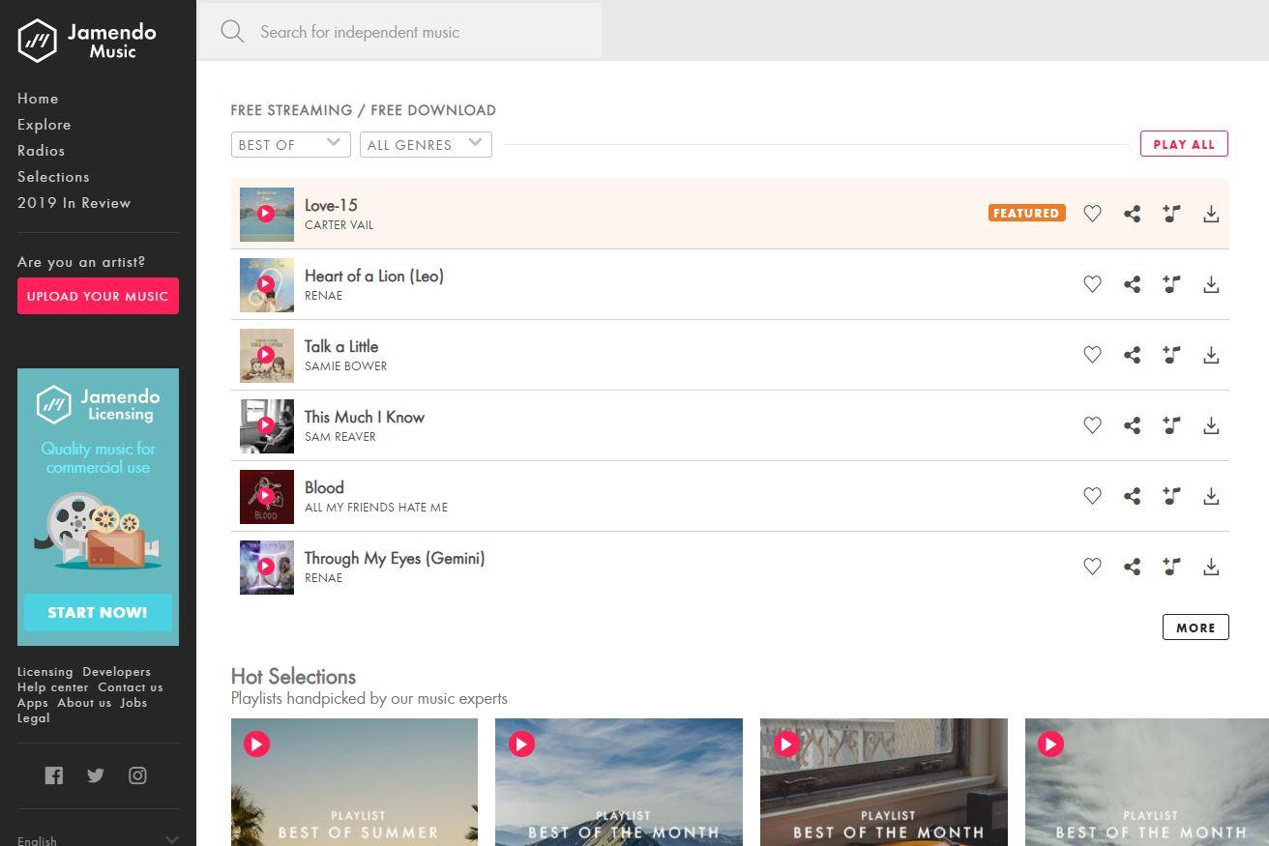
Task: Open Jamendo's Facebook page
Action: pos(54,775)
